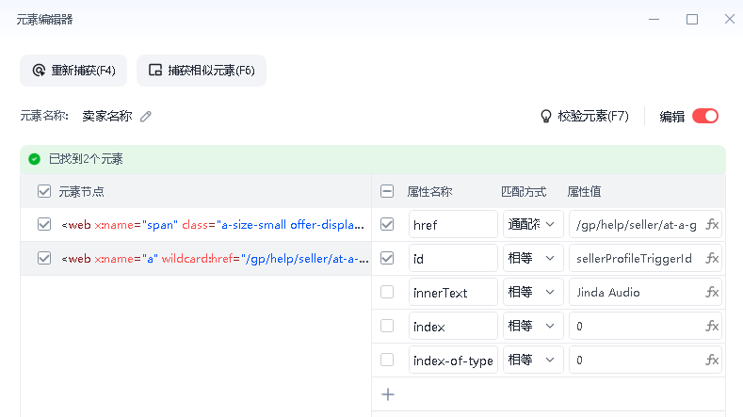Image resolution: width=743 pixels, height=417 pixels.
Task: Click the fx icon in the index row
Action: coord(712,327)
